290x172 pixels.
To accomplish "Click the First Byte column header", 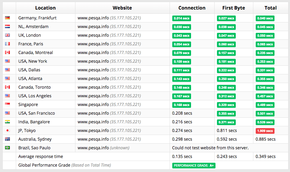I will 234,8.
